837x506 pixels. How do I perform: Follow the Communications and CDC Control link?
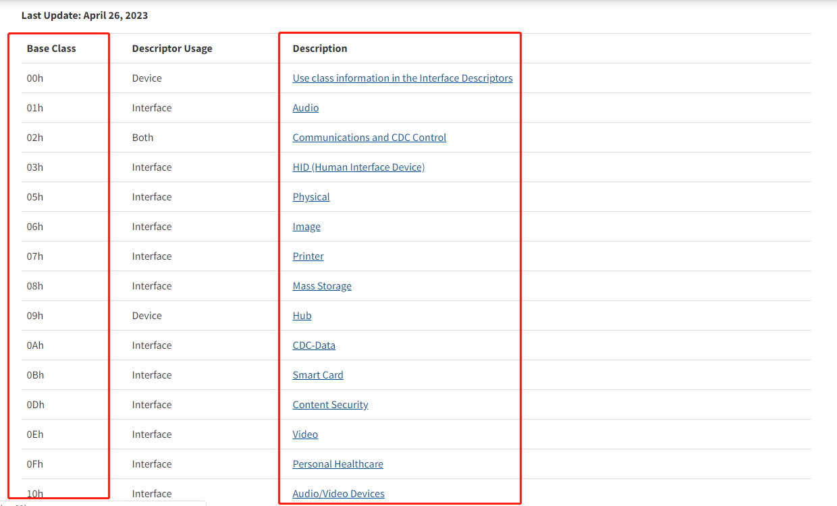click(x=369, y=138)
